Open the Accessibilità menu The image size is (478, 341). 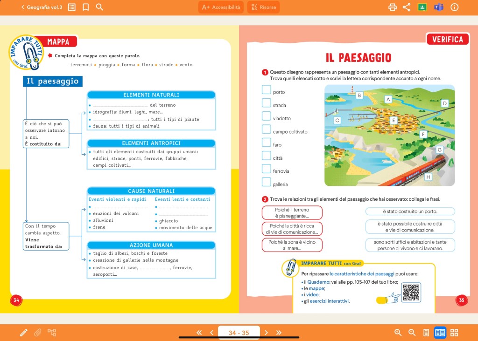click(x=221, y=7)
